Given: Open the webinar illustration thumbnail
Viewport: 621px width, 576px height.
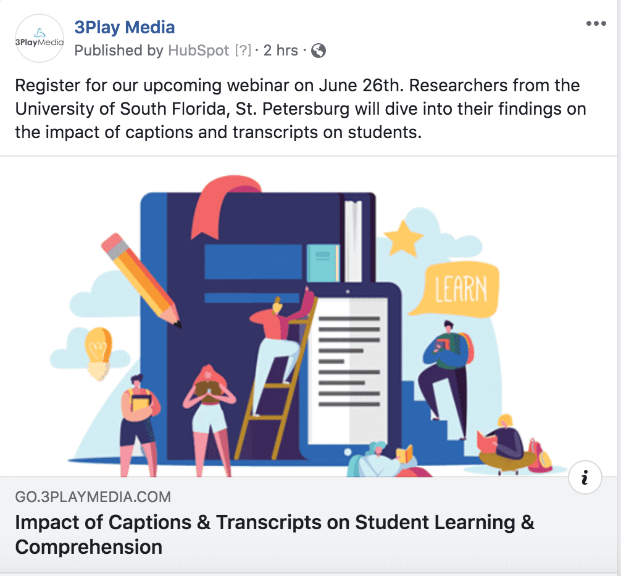Looking at the screenshot, I should point(309,316).
